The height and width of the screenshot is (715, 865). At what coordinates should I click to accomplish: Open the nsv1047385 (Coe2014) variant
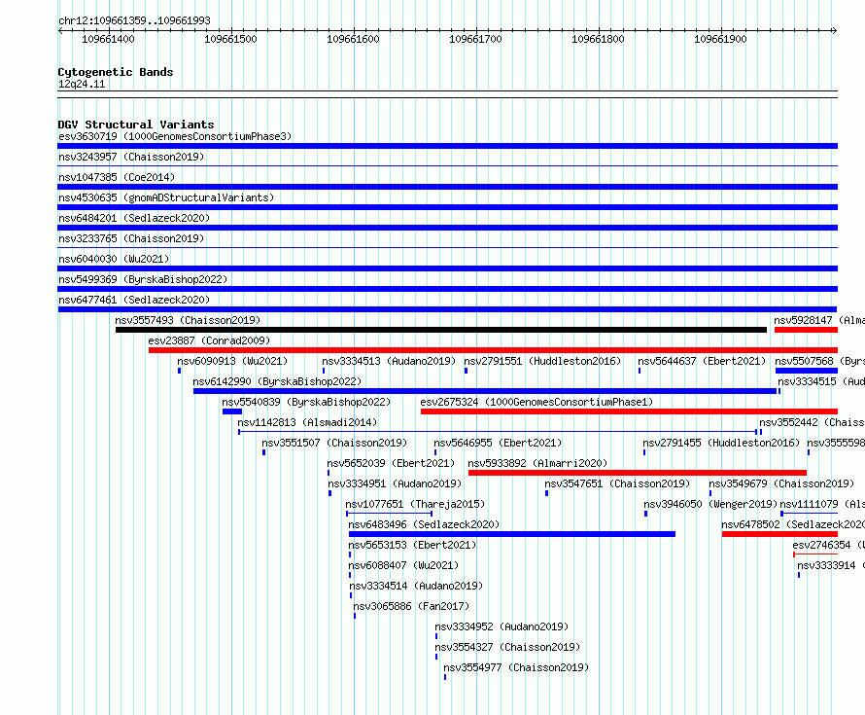click(x=117, y=177)
